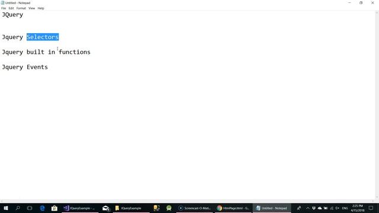
Task: Open the File menu
Action: tap(4, 8)
